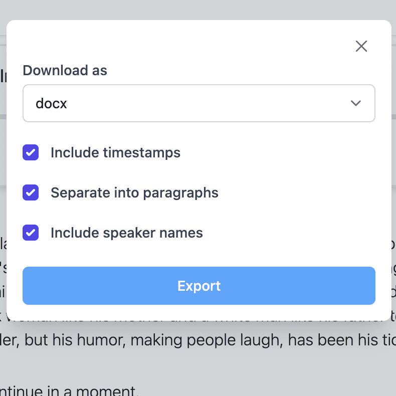Close the export dialog with the X icon

pos(361,46)
